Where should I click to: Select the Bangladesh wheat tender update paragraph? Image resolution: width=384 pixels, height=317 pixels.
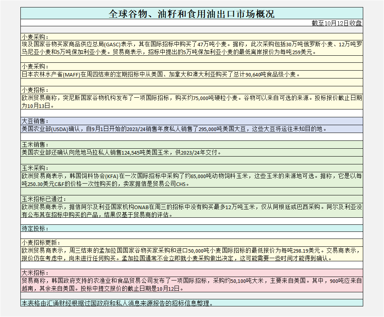tap(192, 254)
